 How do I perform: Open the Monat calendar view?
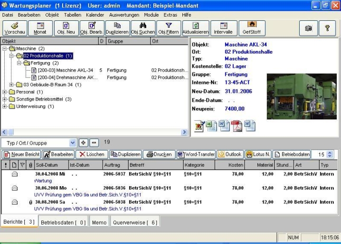[40, 28]
